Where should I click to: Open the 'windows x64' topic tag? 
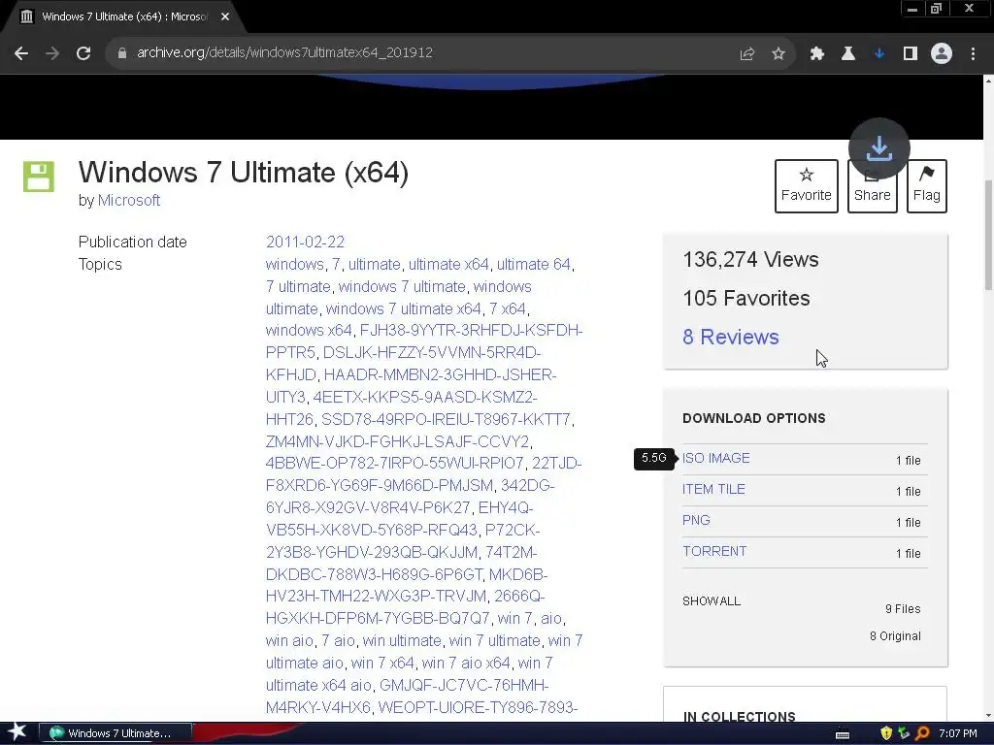point(309,330)
